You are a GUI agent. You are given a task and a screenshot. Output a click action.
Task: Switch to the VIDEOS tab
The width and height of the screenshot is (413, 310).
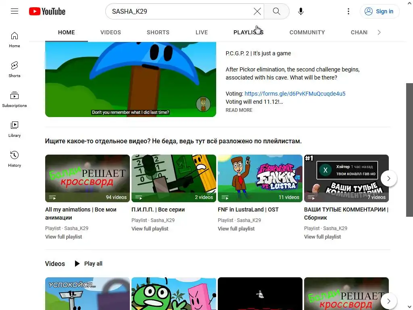click(111, 32)
